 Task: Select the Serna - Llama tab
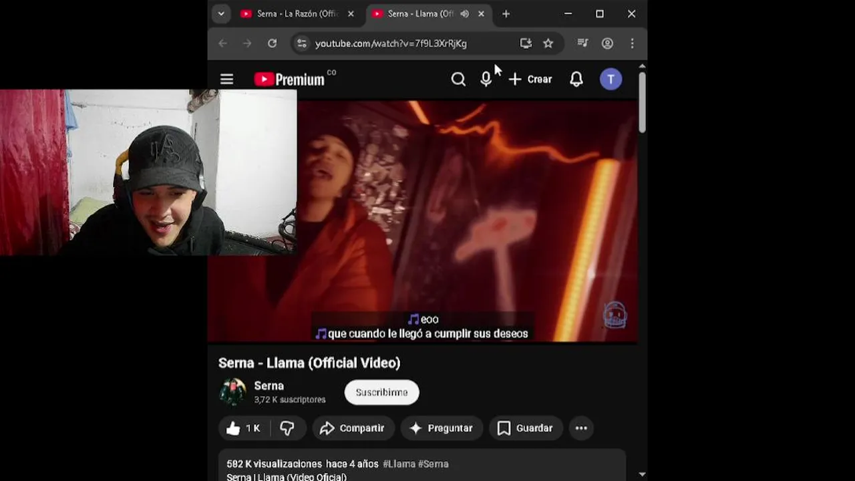pos(419,13)
